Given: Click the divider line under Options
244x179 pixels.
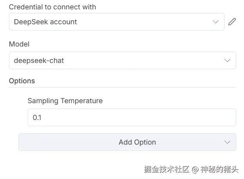Looking at the screenshot, I should [x=122, y=87].
